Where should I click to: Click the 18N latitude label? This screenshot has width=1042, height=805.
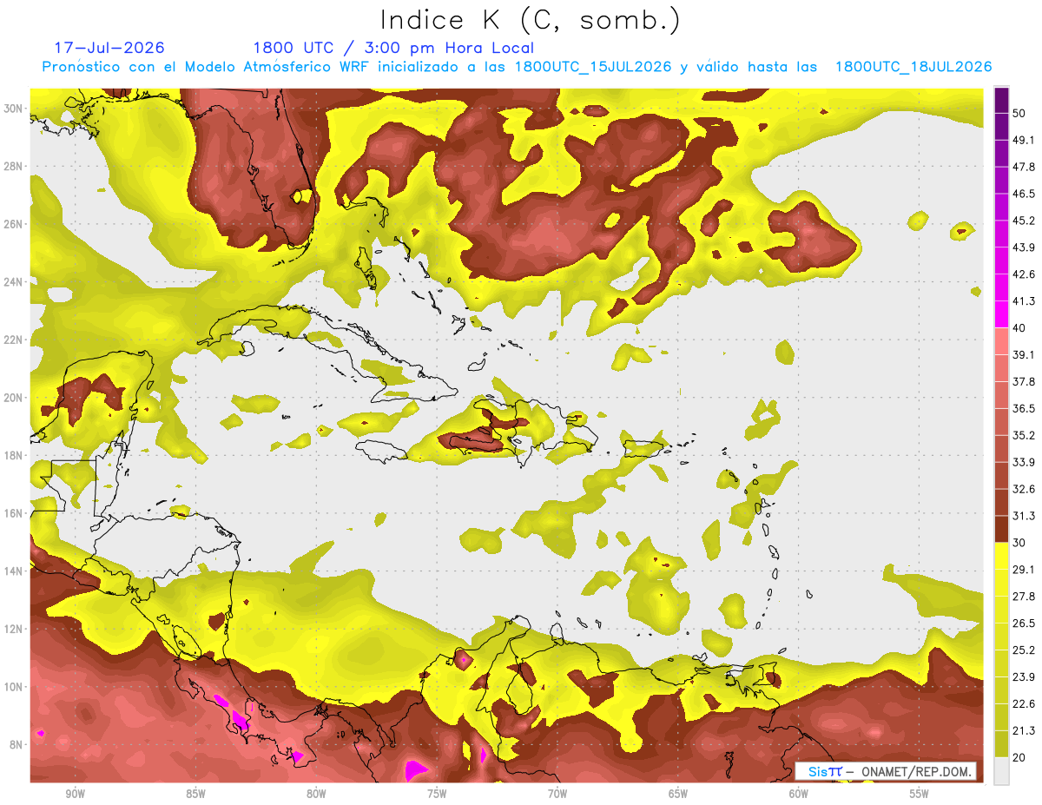point(13,455)
